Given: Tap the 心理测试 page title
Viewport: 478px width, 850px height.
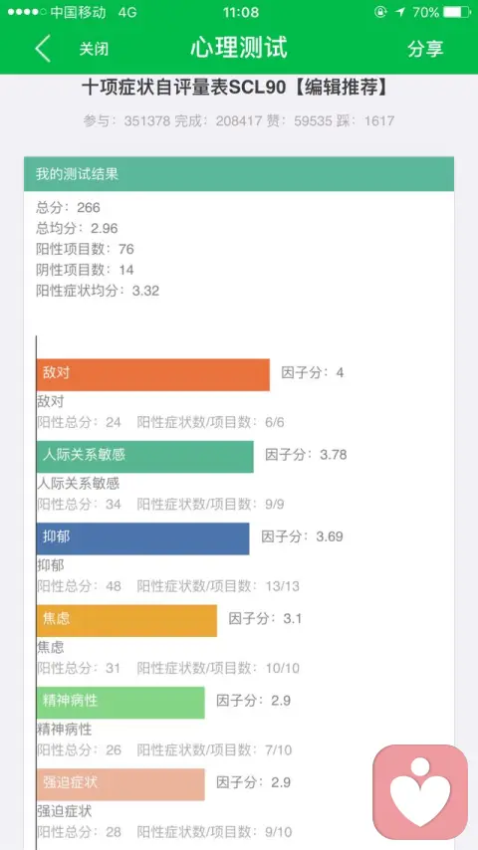Looking at the screenshot, I should coord(239,48).
